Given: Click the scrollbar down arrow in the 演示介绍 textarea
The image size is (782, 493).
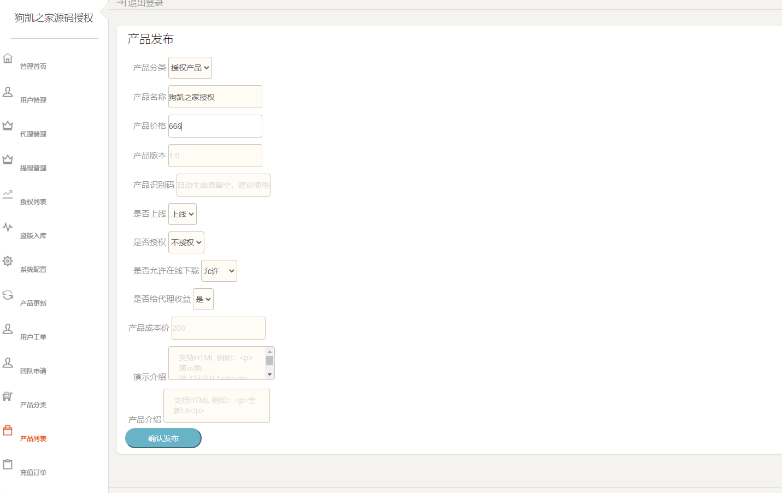Looking at the screenshot, I should click(x=269, y=375).
